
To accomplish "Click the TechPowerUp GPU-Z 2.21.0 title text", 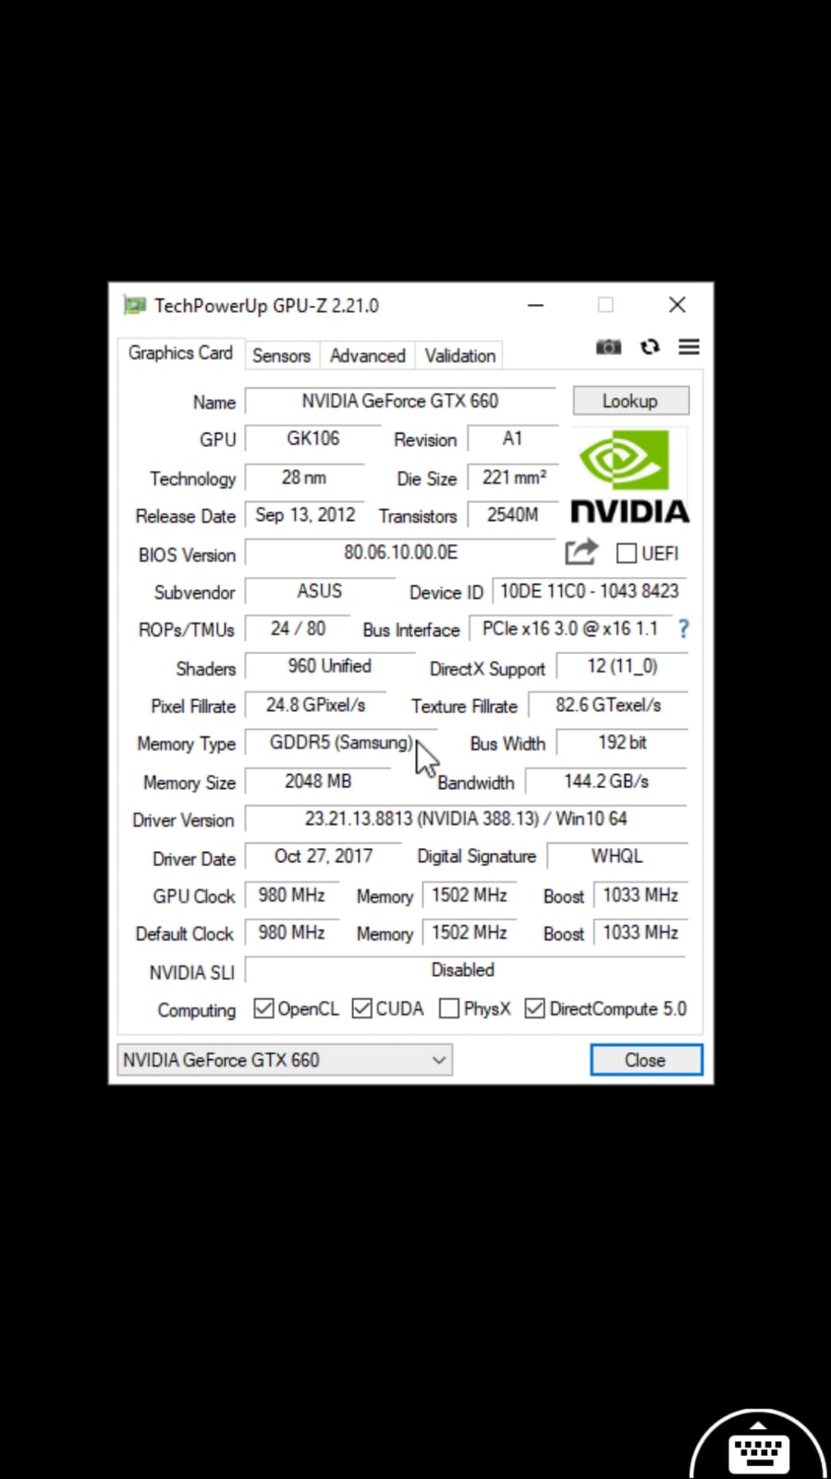I will [x=266, y=305].
